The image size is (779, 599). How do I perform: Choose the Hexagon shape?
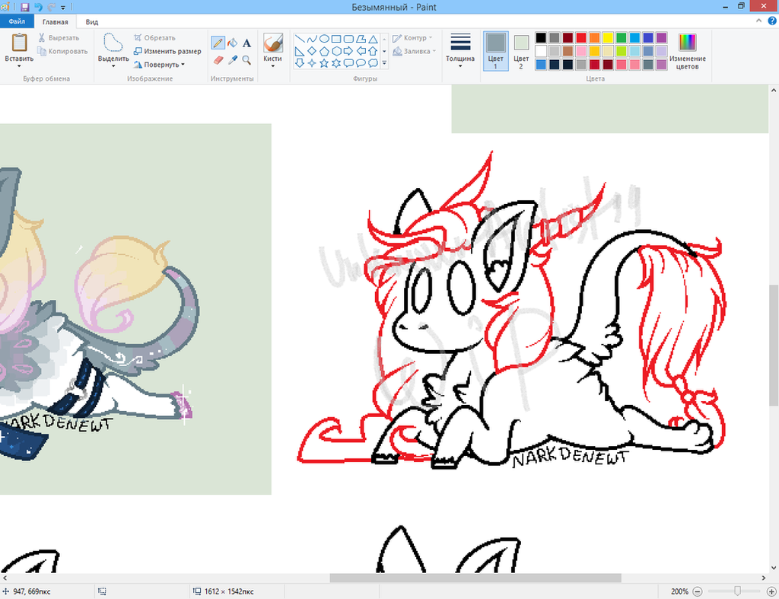[336, 51]
